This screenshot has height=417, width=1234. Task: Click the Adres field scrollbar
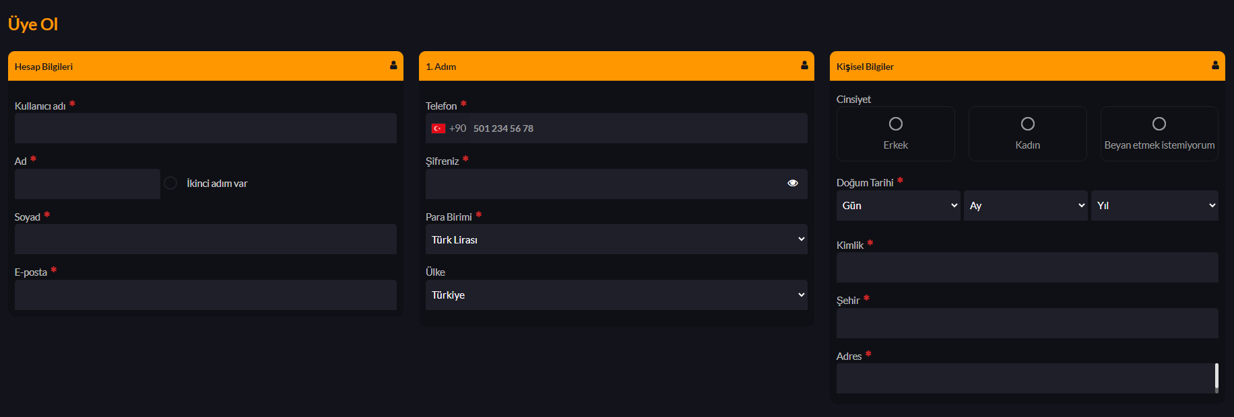(1216, 377)
